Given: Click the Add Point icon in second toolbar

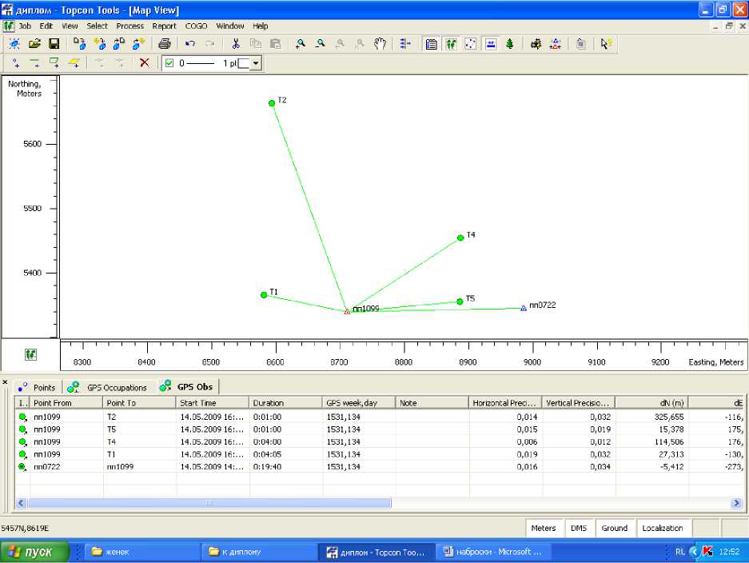Looking at the screenshot, I should 16,63.
